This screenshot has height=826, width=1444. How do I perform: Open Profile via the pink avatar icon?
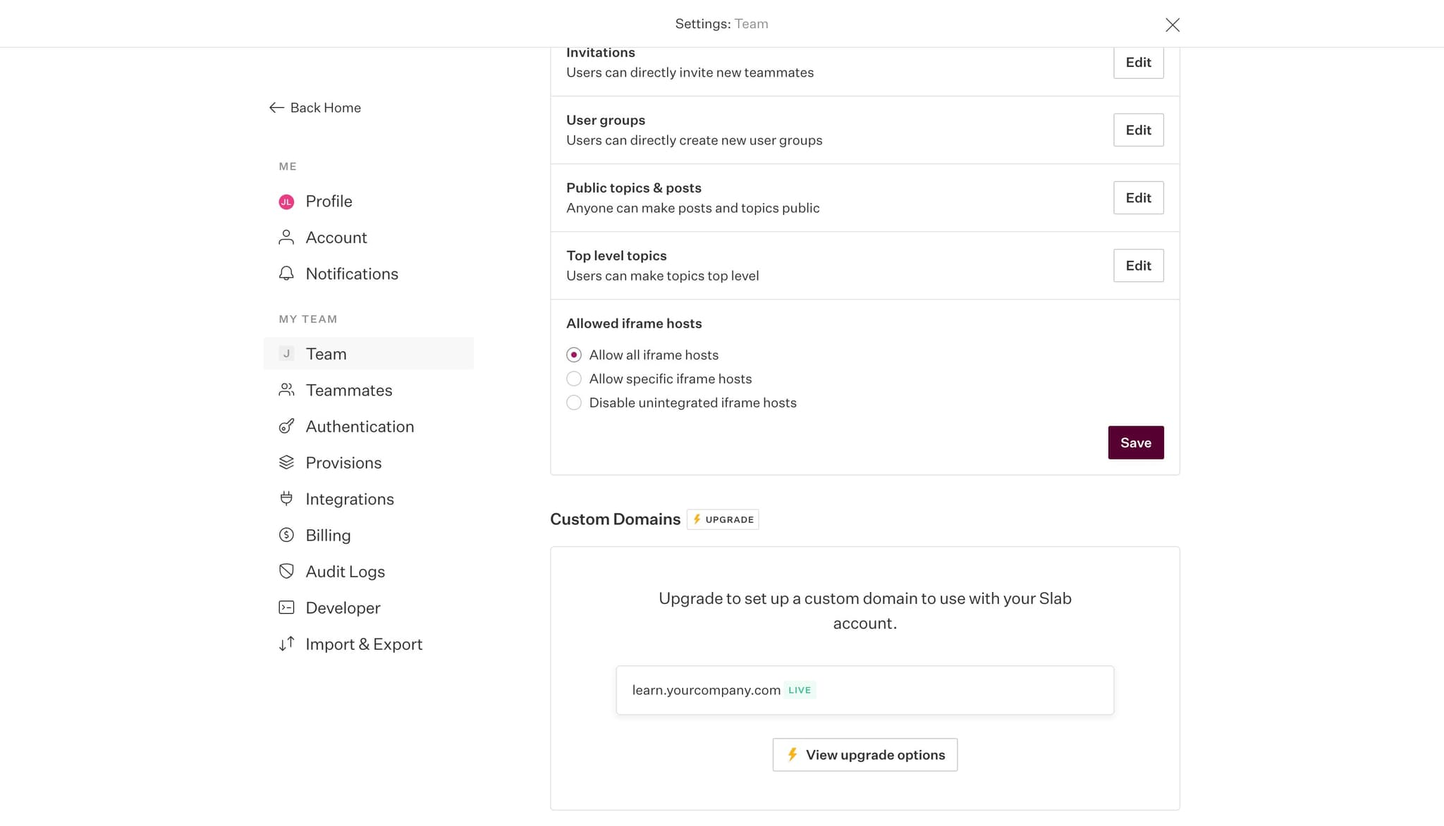tap(286, 201)
